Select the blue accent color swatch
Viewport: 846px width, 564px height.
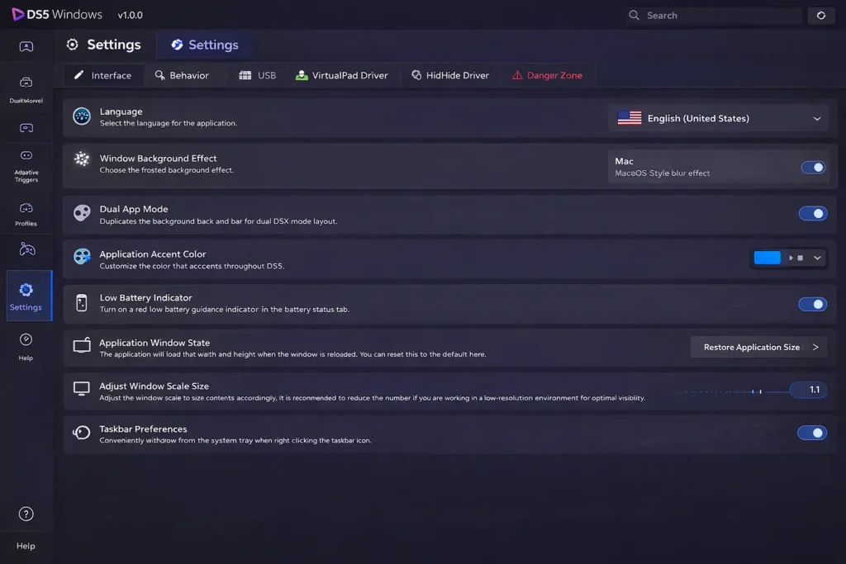(767, 258)
